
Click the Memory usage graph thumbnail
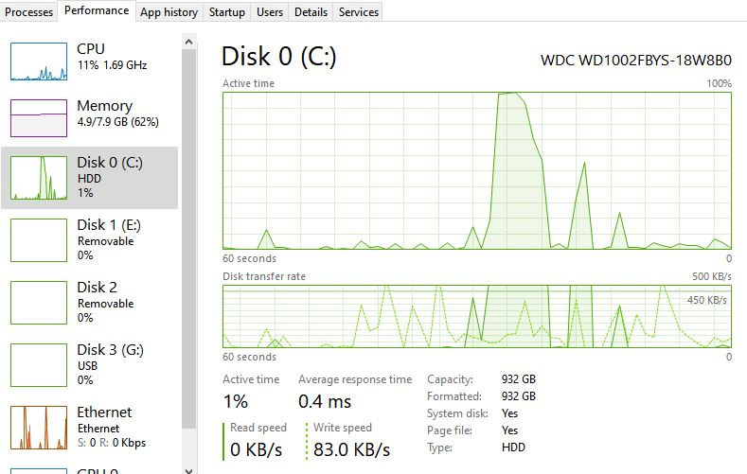tap(38, 118)
